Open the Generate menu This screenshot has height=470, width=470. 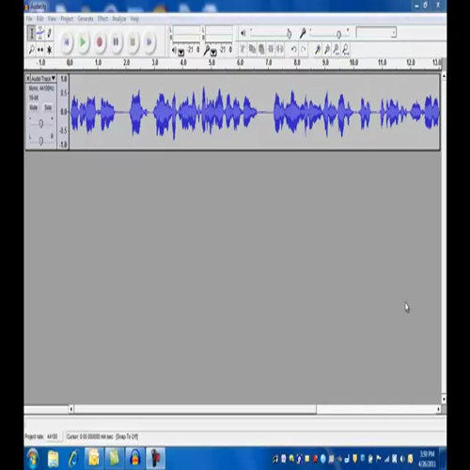(86, 19)
